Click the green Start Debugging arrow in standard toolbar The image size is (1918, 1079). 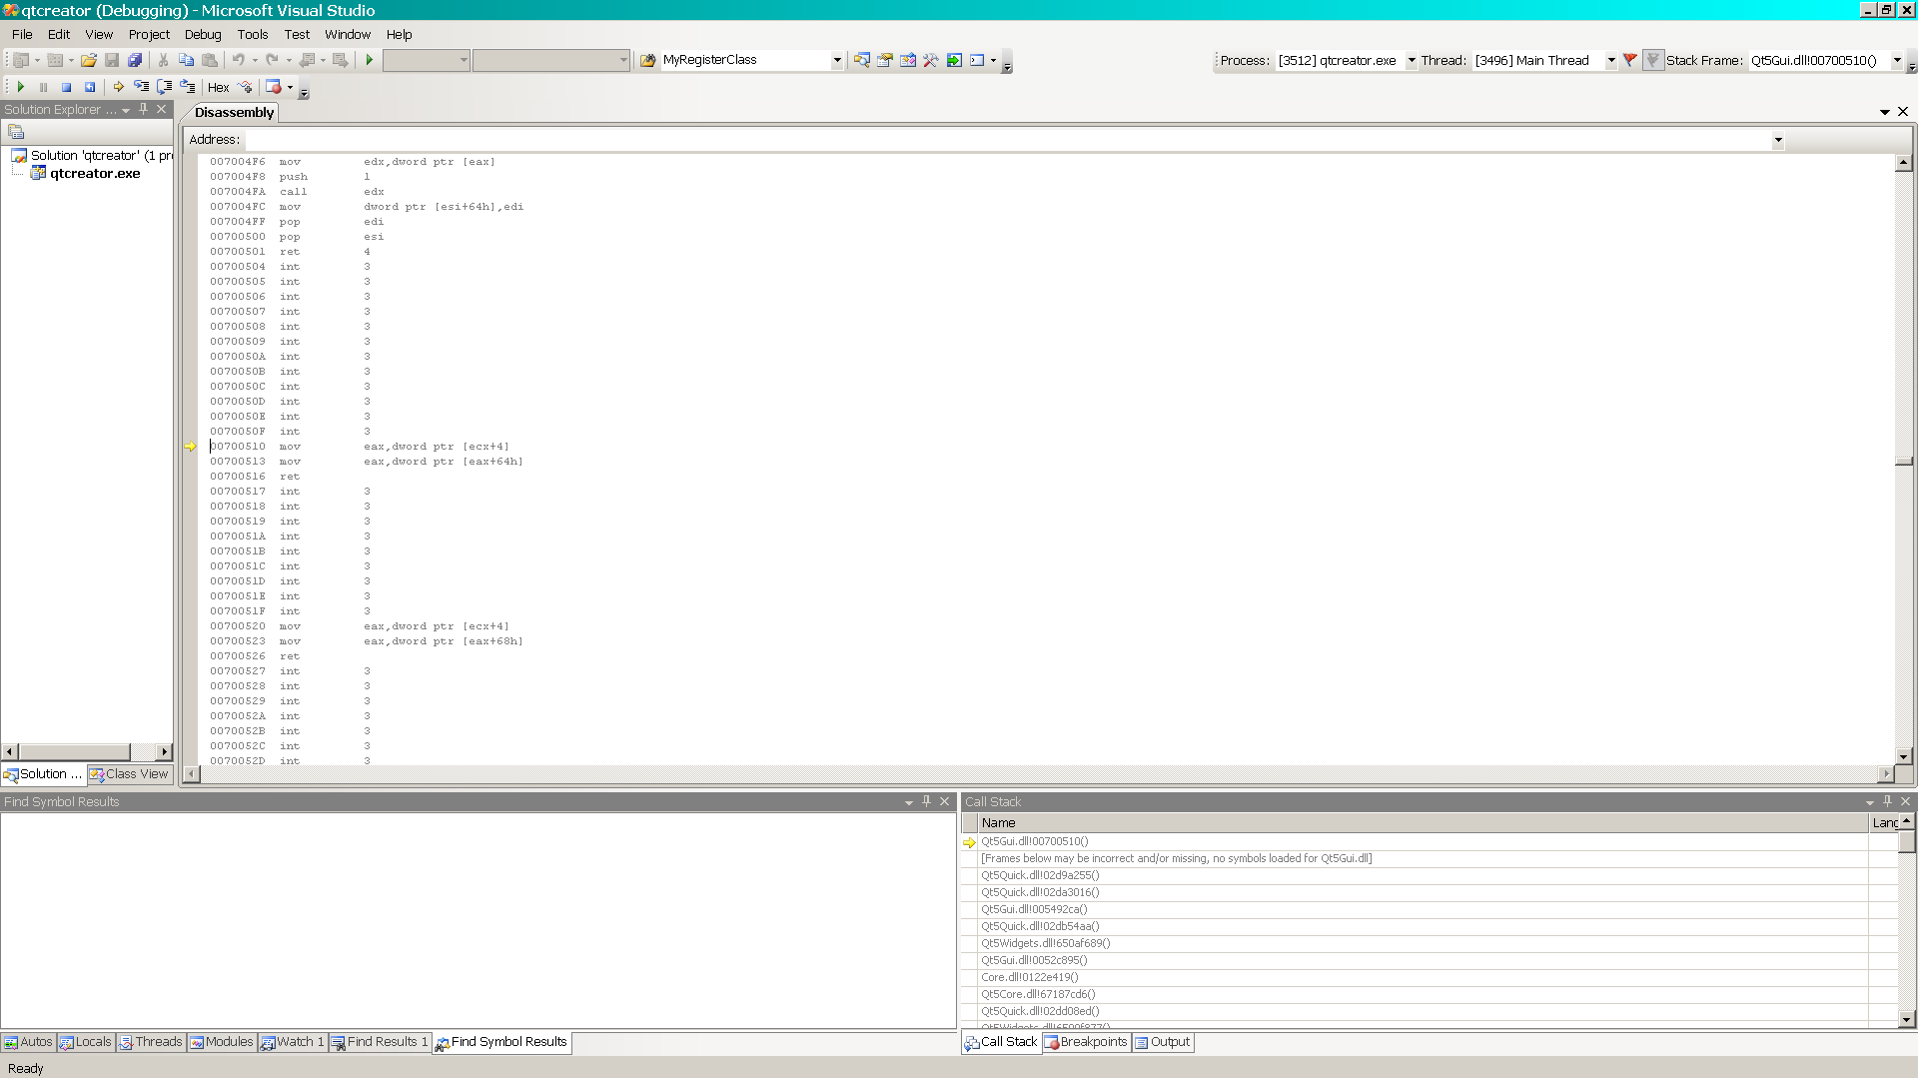pyautogui.click(x=370, y=61)
